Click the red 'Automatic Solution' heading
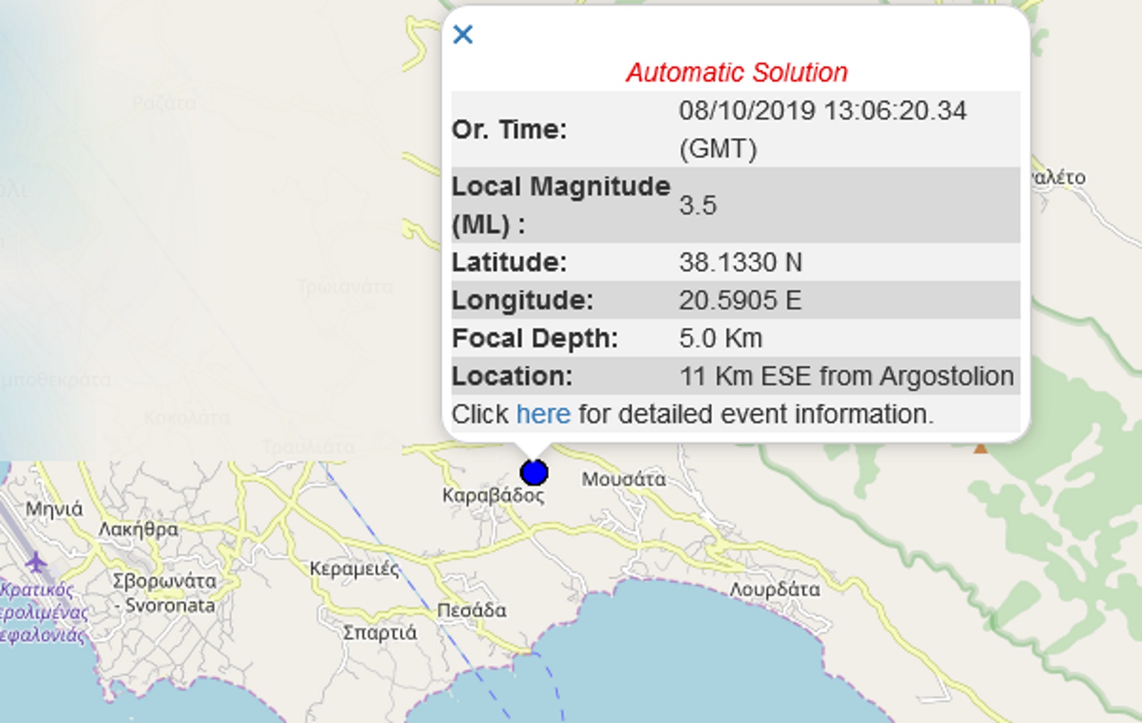Viewport: 1142px width, 723px height. [737, 73]
